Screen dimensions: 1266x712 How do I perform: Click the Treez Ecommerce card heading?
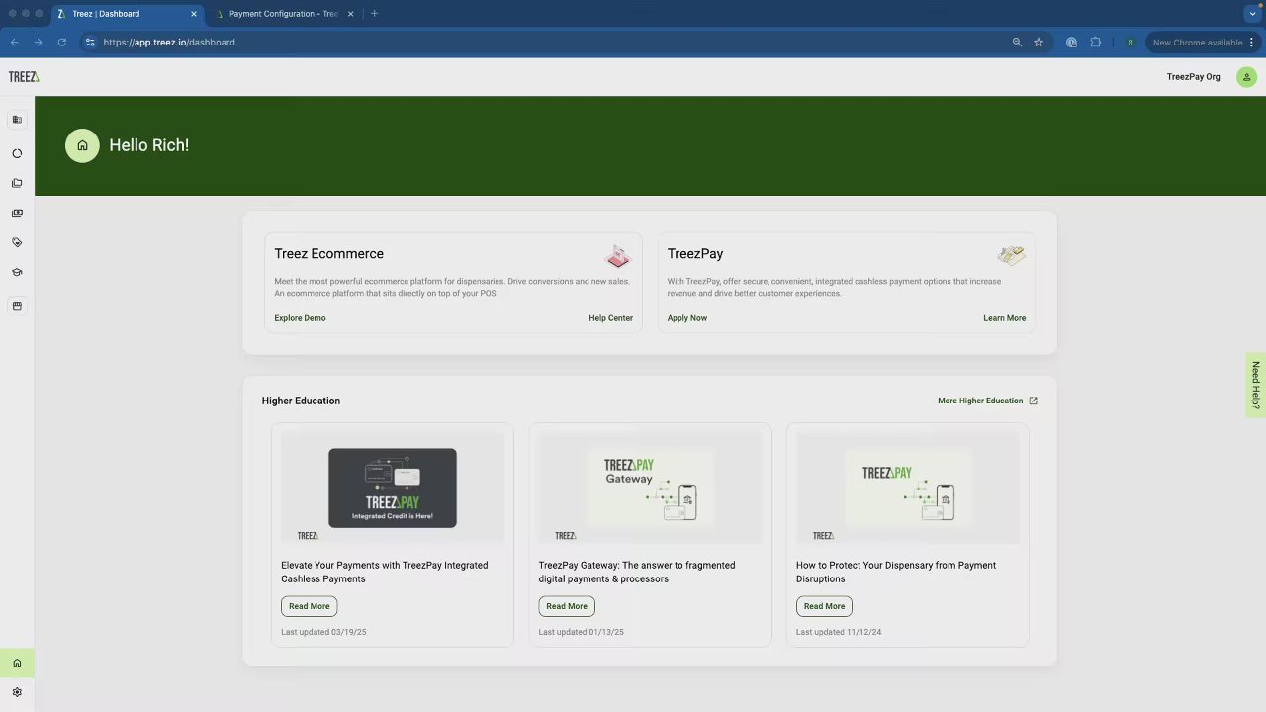(x=329, y=254)
